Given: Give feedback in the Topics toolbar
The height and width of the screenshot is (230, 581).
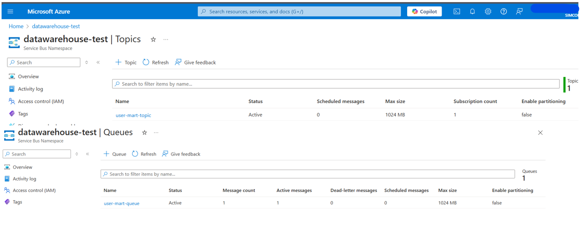Looking at the screenshot, I should [x=195, y=62].
